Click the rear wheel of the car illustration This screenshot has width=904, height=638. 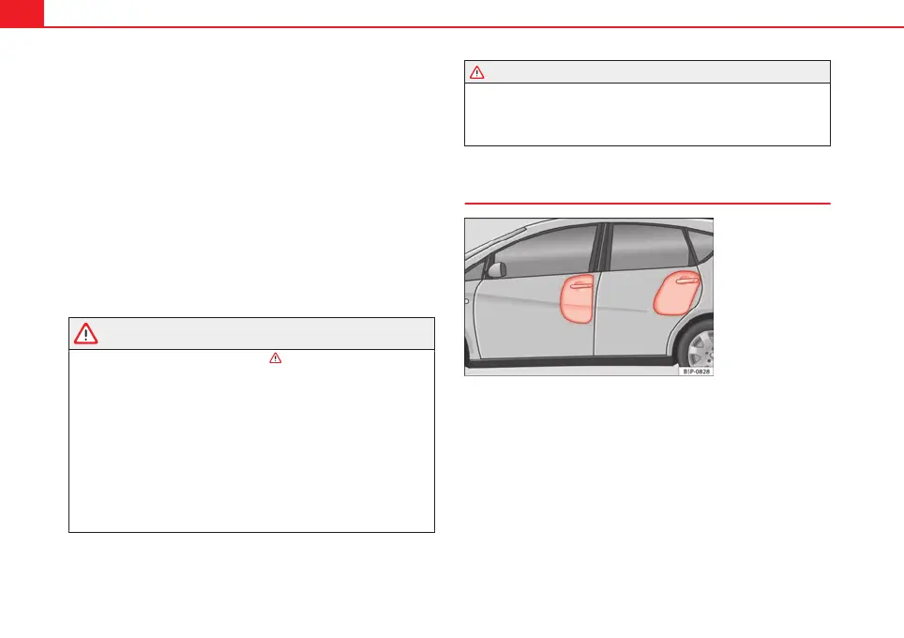(x=697, y=346)
